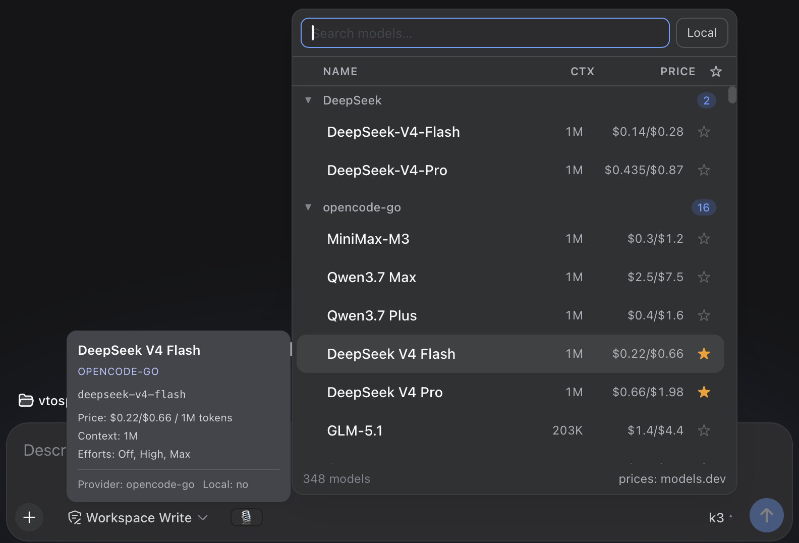The width and height of the screenshot is (799, 543).
Task: Click the plus attach button
Action: pos(29,517)
